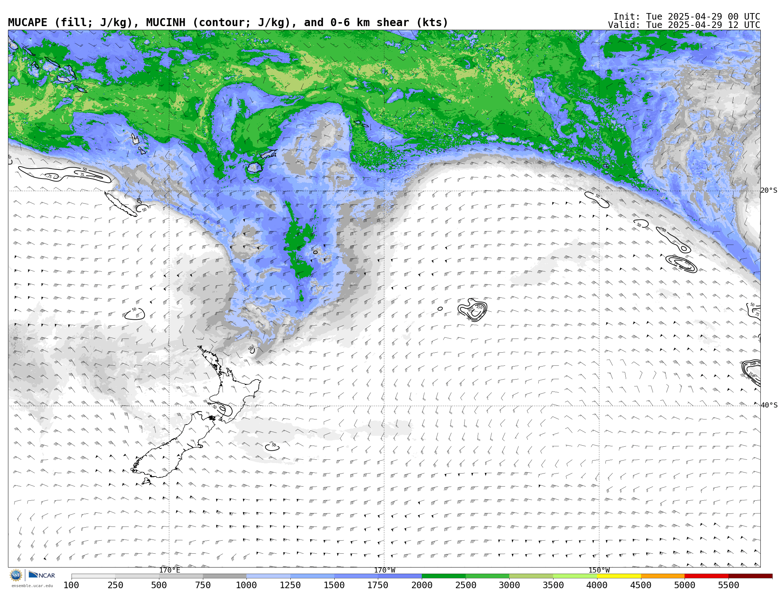Click the 40°S latitude label

click(769, 405)
